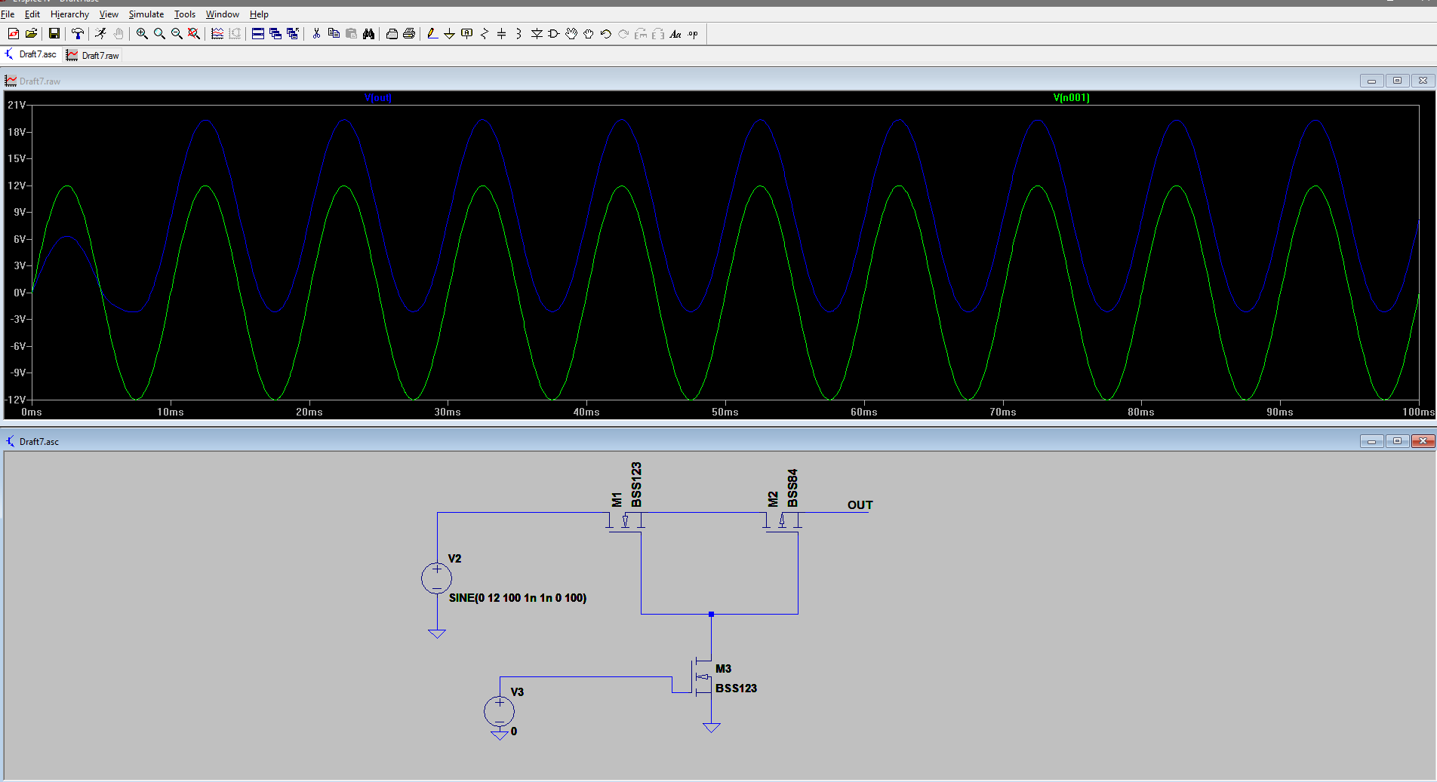Image resolution: width=1437 pixels, height=782 pixels.
Task: Tile windows with the tile icon
Action: (257, 33)
